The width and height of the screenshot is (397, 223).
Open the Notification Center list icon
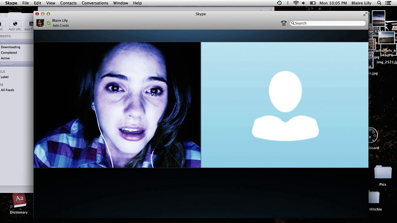(388, 3)
